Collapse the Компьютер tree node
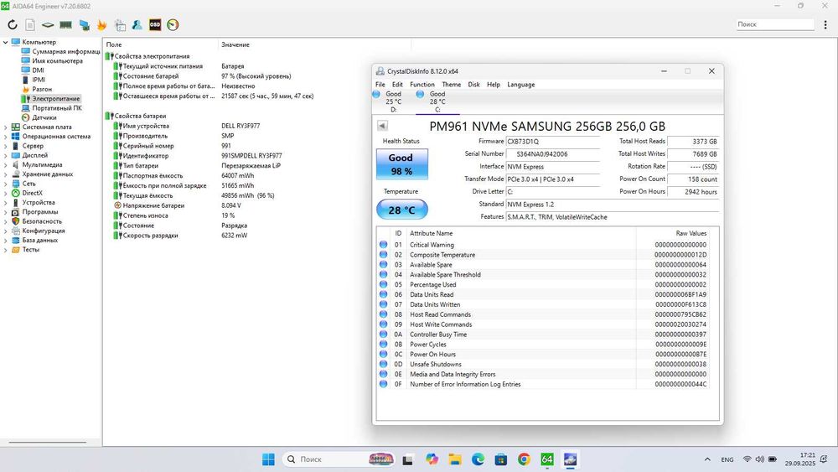838x472 pixels. point(6,42)
